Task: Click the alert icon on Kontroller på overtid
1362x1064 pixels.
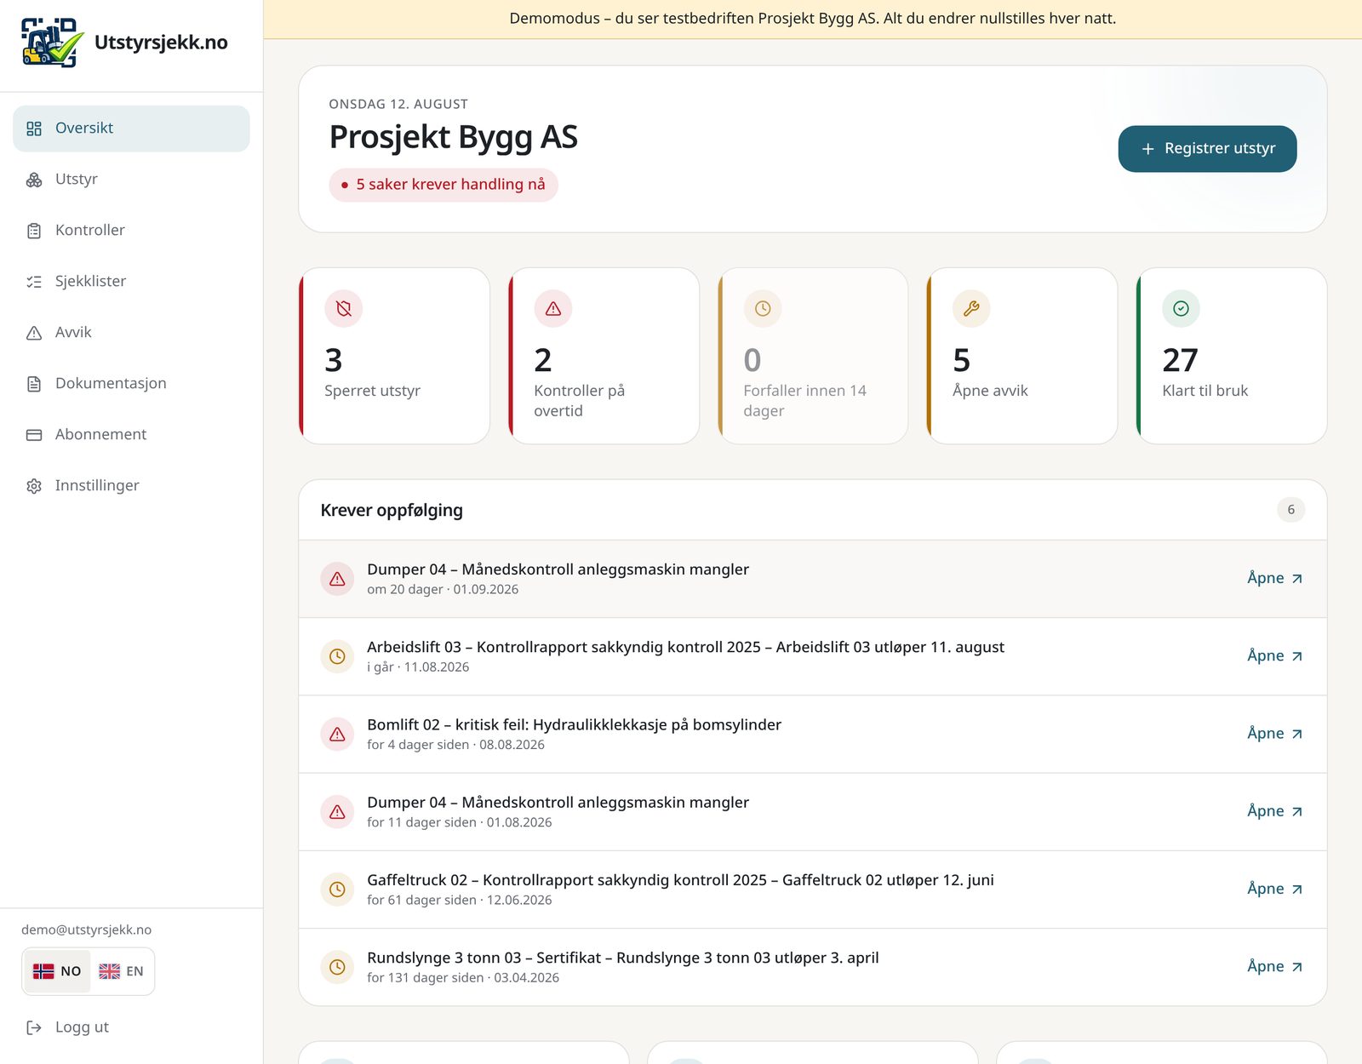Action: 553,309
